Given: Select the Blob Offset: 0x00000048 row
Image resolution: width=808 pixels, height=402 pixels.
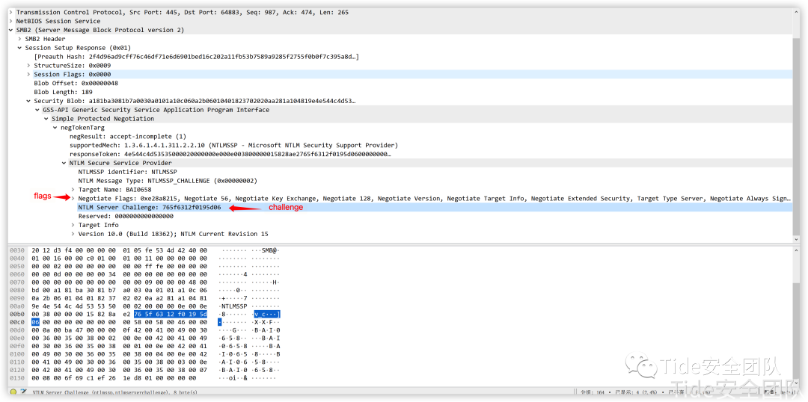Looking at the screenshot, I should click(x=76, y=83).
